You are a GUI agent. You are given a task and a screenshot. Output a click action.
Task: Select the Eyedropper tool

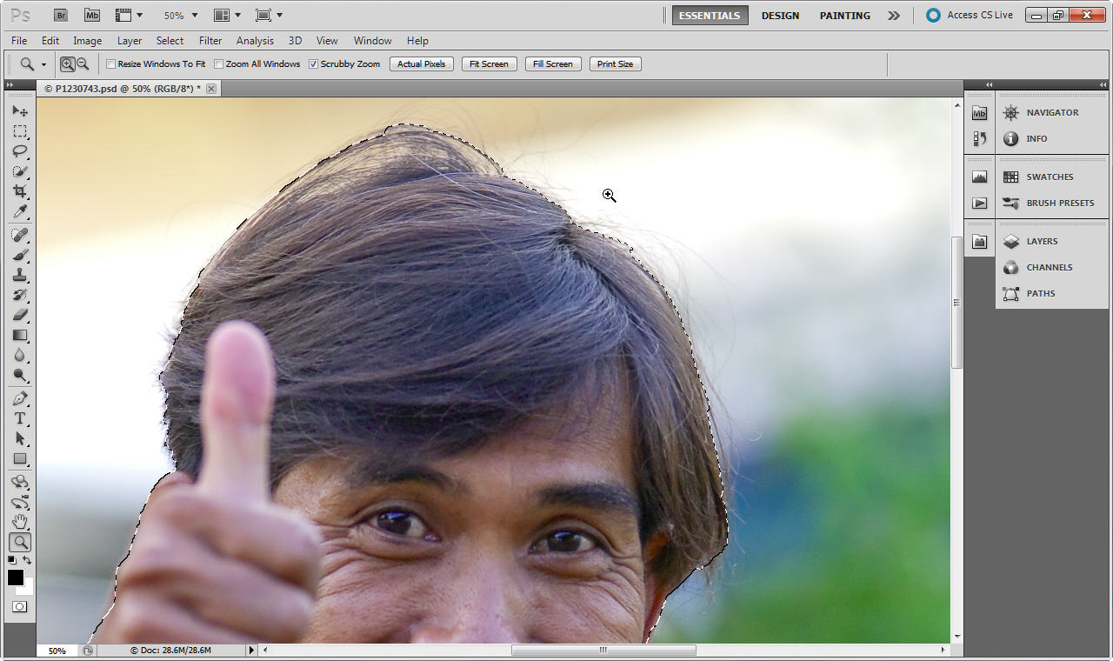click(20, 211)
